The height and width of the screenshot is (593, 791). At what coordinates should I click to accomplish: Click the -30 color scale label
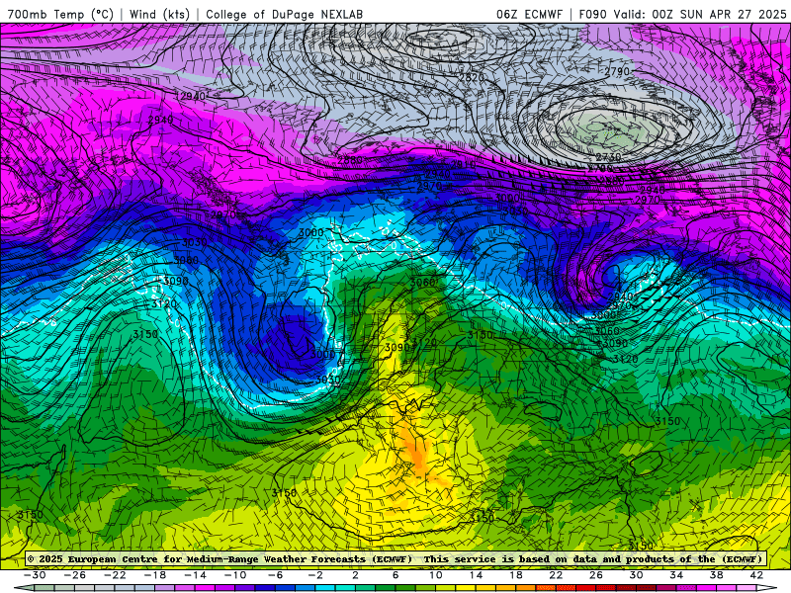[35, 575]
